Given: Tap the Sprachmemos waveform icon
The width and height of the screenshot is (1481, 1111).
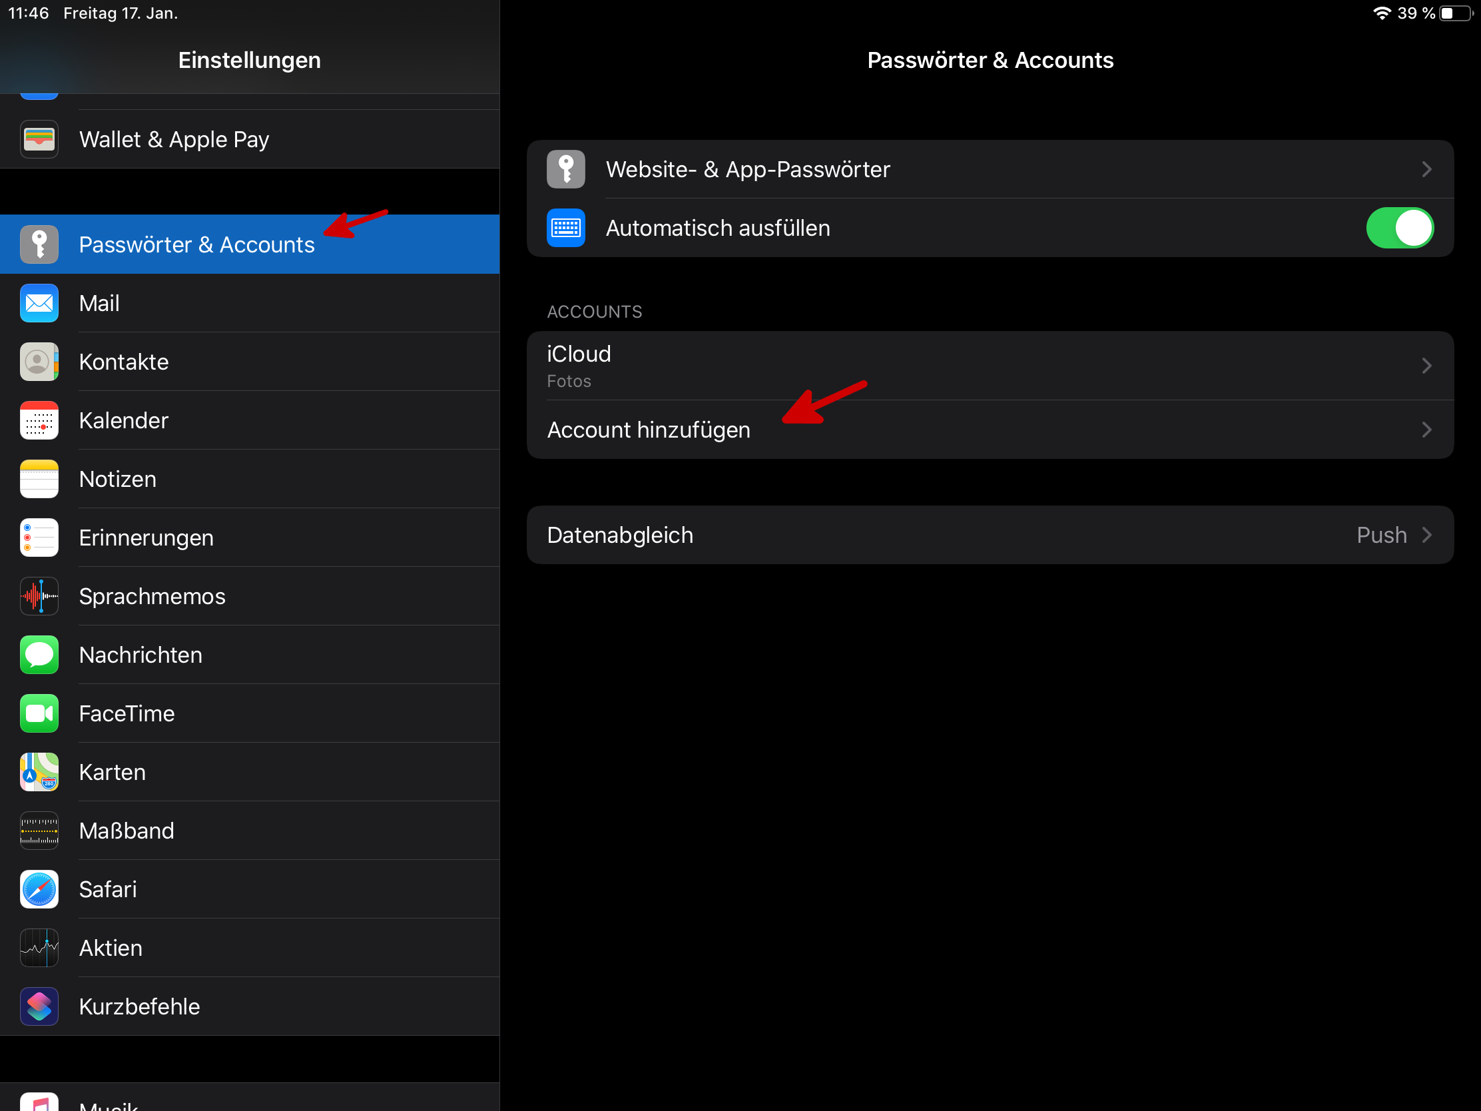Looking at the screenshot, I should pyautogui.click(x=39, y=596).
